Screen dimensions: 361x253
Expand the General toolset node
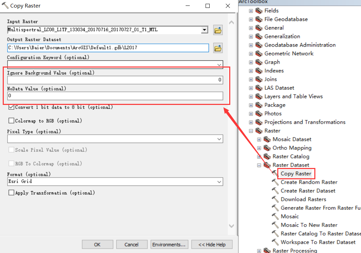click(x=251, y=28)
